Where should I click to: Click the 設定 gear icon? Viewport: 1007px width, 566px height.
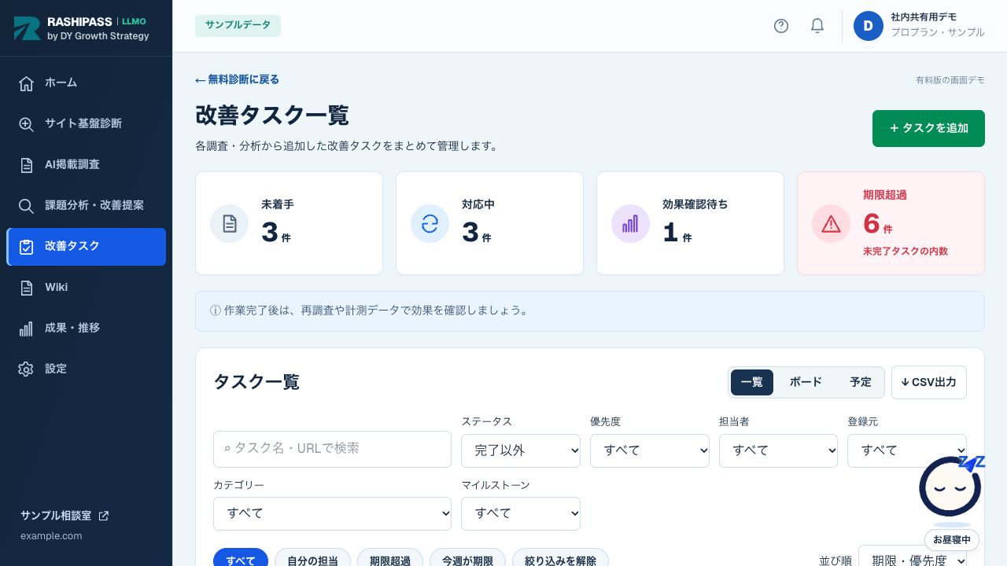click(x=26, y=369)
